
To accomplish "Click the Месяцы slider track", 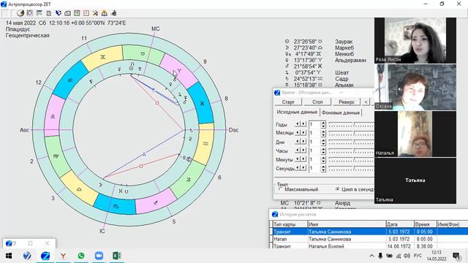I will pos(351,133).
